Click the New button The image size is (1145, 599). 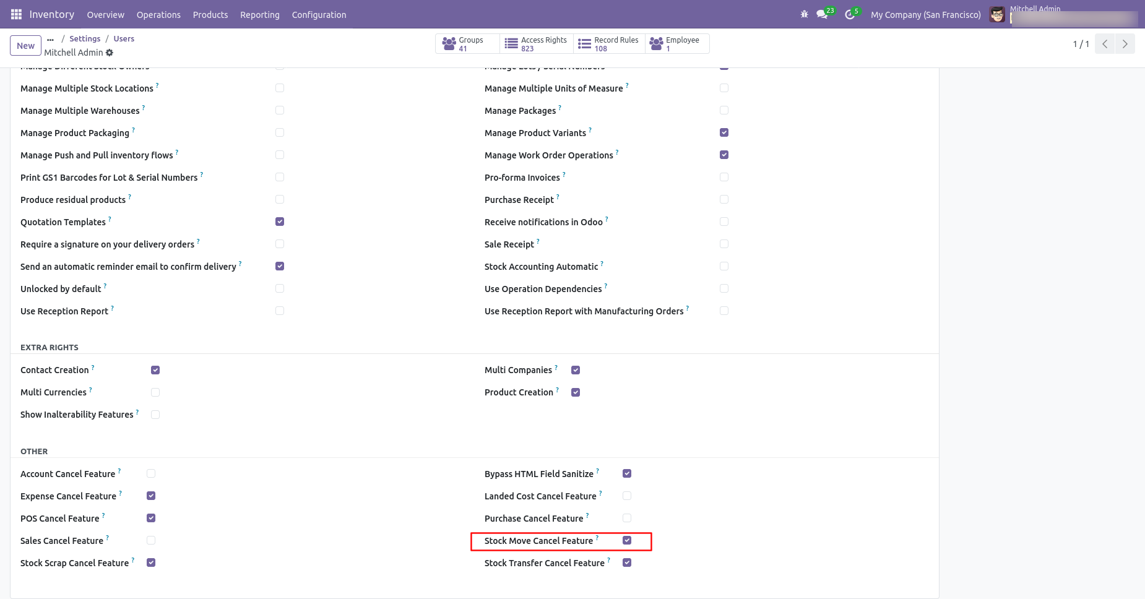[x=26, y=46]
